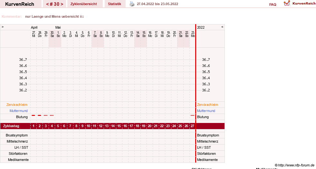The image size is (316, 169).
Task: Click the < arrow next to 2022
Action: pyautogui.click(x=222, y=27)
